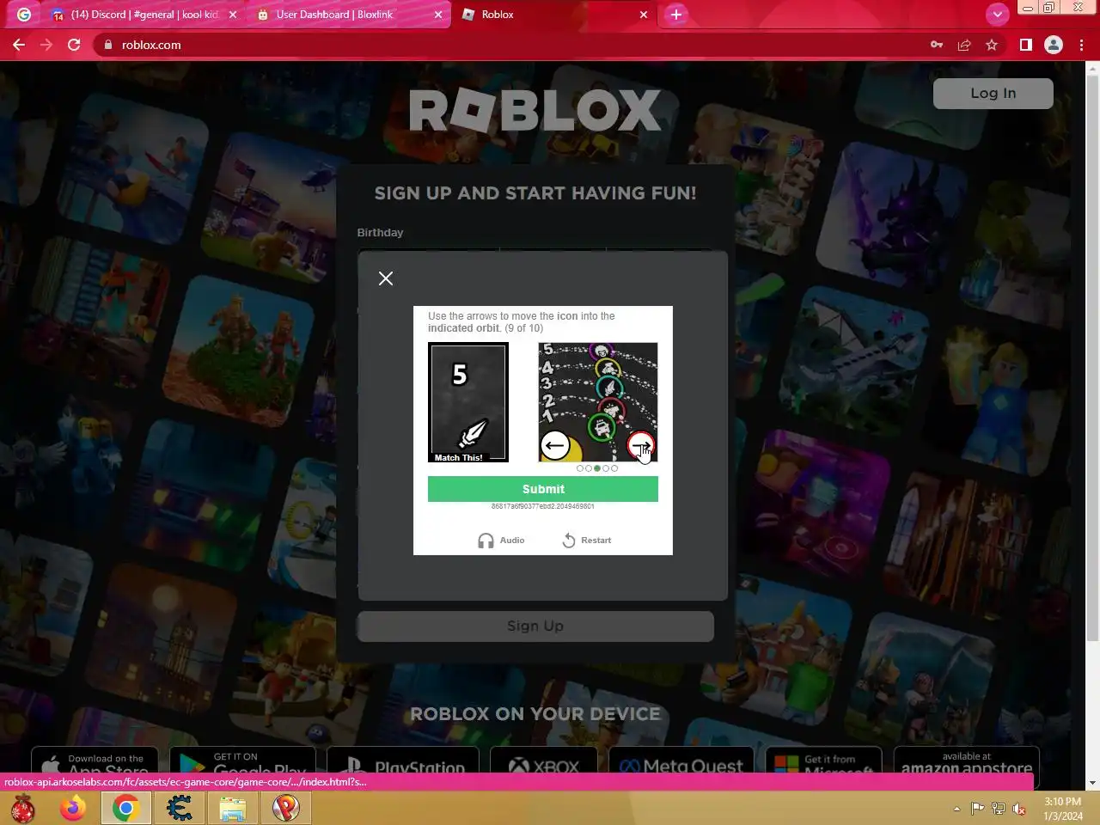1100x825 pixels.
Task: Go forward in browser history
Action: pos(46,45)
